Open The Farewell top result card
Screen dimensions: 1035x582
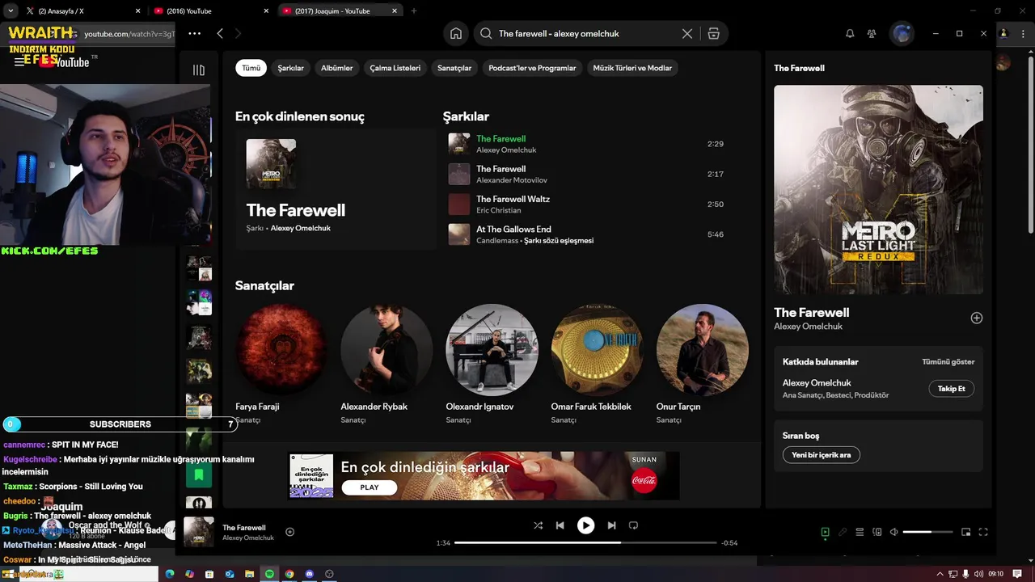click(x=336, y=189)
